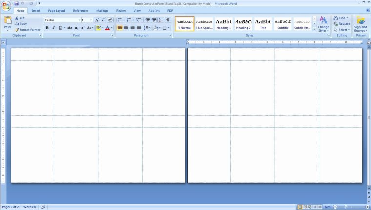Open the Font dialog launcher

(112, 36)
